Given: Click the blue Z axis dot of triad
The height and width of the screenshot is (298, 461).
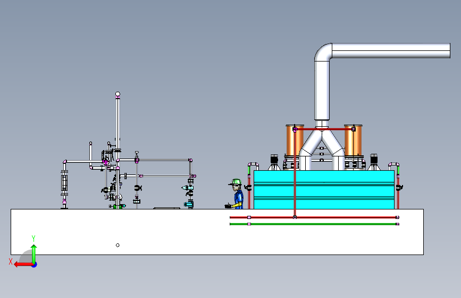Looking at the screenshot, I should coord(35,265).
